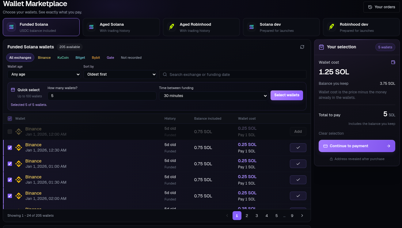Go to page 9
Image resolution: width=402 pixels, height=228 pixels.
(292, 215)
